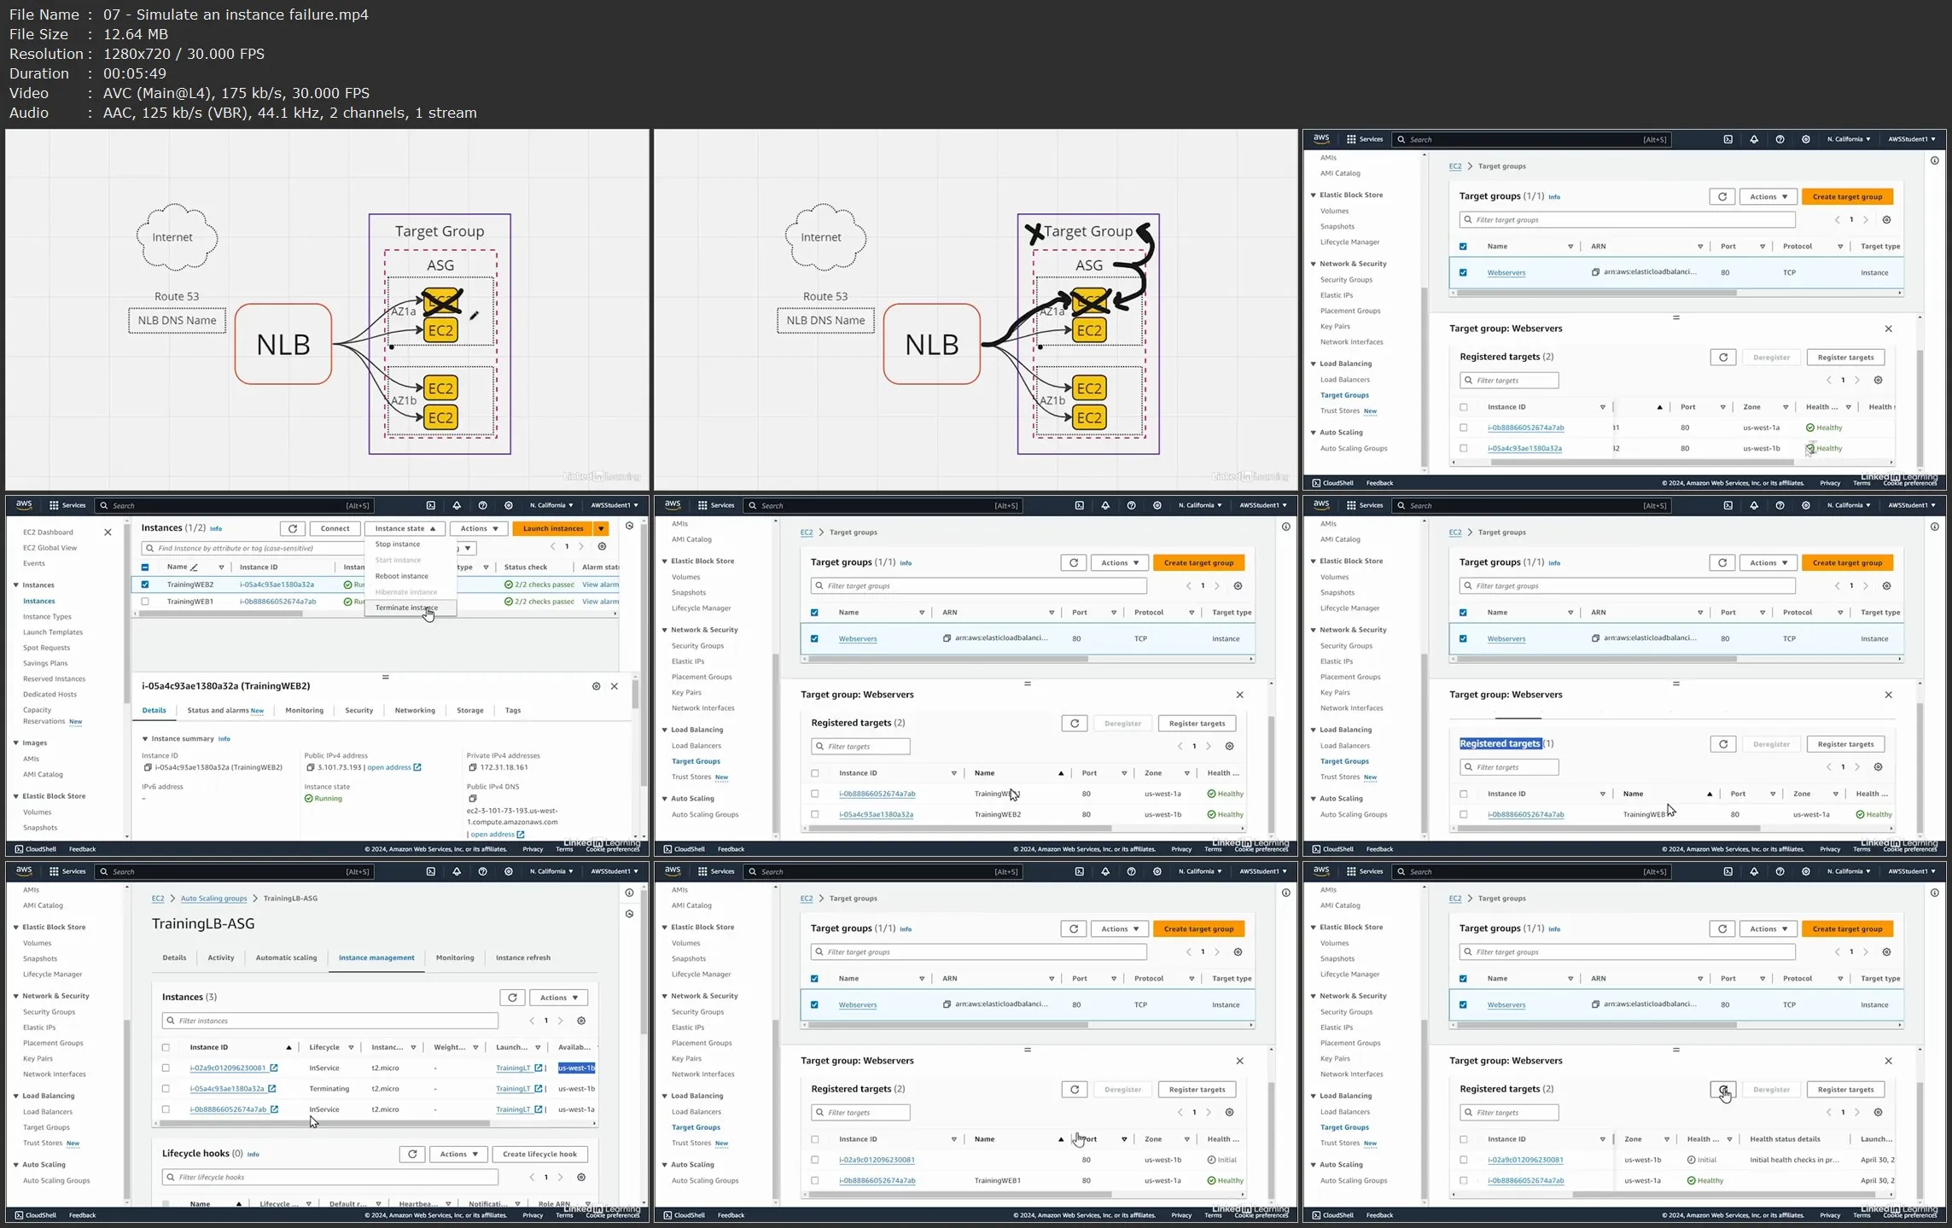Open N. California region menu in Instances (1/2) frame

coord(551,505)
